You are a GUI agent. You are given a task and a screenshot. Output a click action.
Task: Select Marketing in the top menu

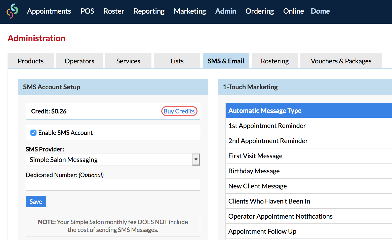(190, 11)
